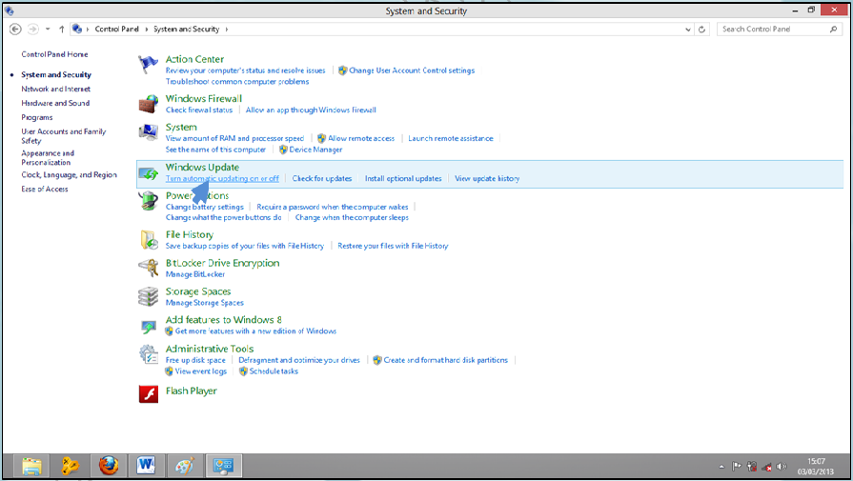Viewport: 853px width, 481px height.
Task: Click Defragment and optimize your drives
Action: pos(299,360)
